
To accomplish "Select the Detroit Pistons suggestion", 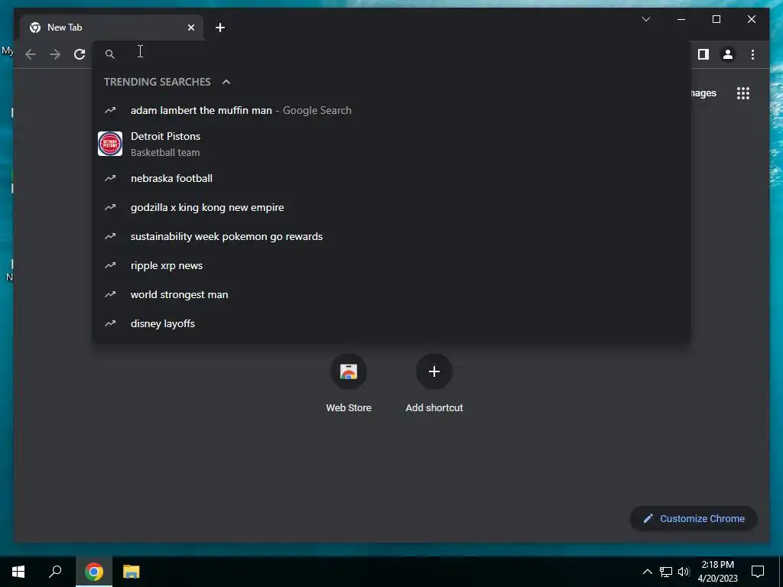I will (x=391, y=144).
